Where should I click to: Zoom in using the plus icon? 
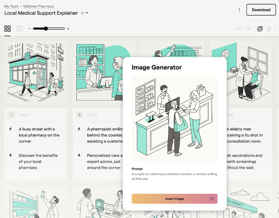pos(68,29)
